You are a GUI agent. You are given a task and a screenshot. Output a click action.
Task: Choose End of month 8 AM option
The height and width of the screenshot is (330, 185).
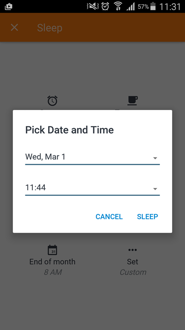point(52,260)
